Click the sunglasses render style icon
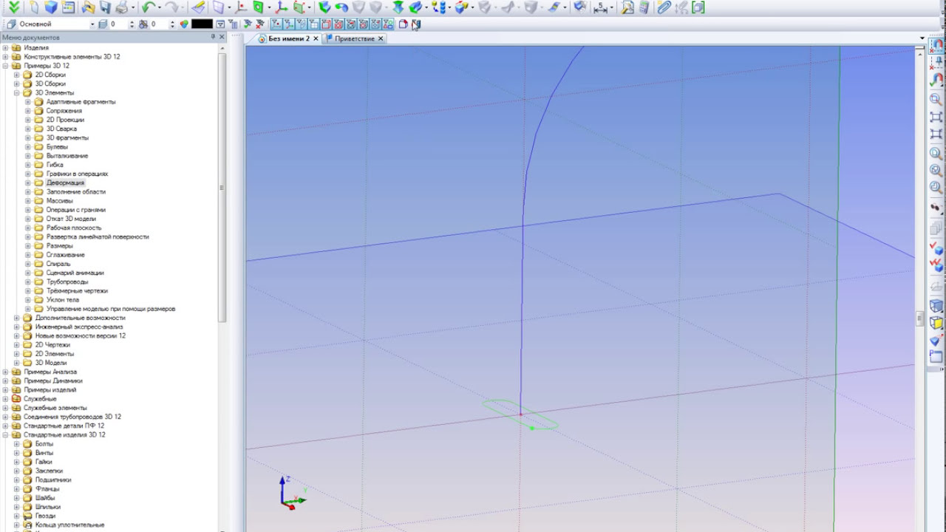Screen dimensions: 946x532 (x=936, y=207)
